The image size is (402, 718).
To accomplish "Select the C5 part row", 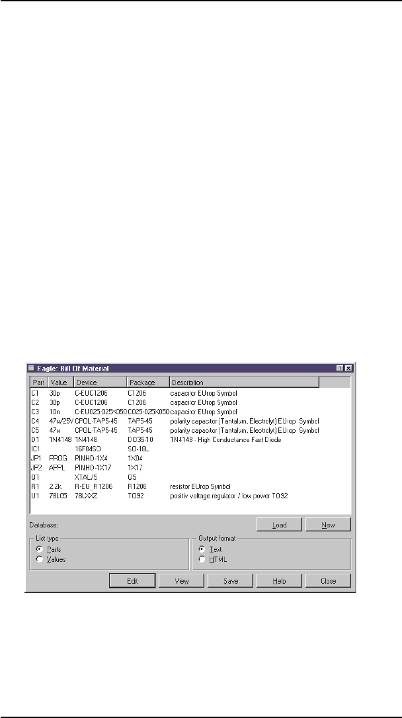I will click(x=190, y=430).
